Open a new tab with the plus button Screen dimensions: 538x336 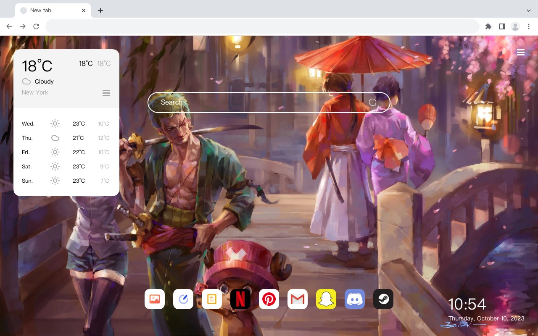tap(100, 10)
